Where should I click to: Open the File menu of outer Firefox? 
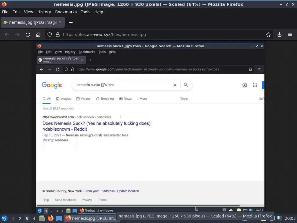[x=5, y=12]
